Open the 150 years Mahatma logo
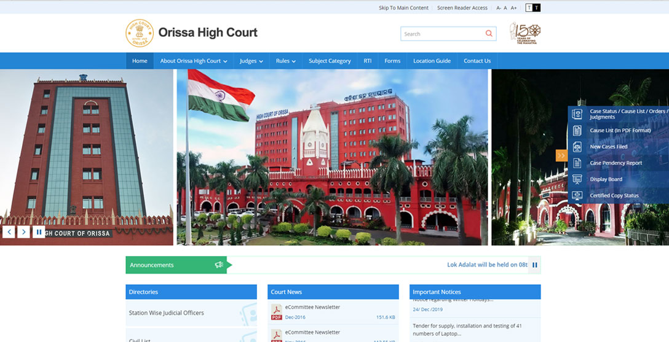 coord(525,33)
